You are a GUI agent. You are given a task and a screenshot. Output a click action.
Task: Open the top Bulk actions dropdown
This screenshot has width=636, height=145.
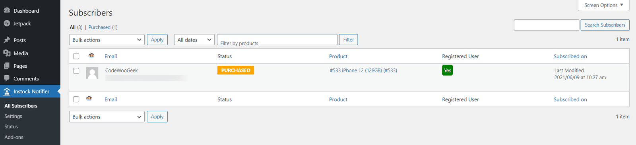107,40
